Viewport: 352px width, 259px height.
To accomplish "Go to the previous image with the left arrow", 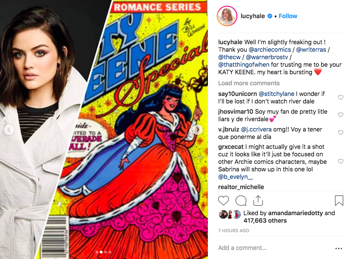I will tap(9, 129).
